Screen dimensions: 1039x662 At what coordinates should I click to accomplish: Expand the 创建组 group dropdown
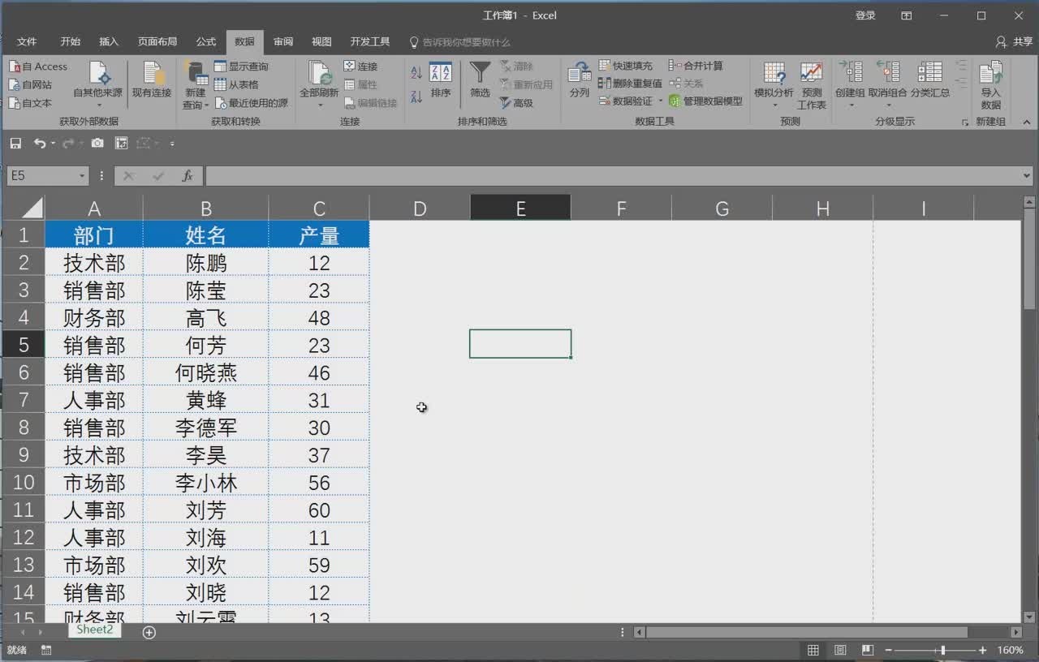click(851, 105)
